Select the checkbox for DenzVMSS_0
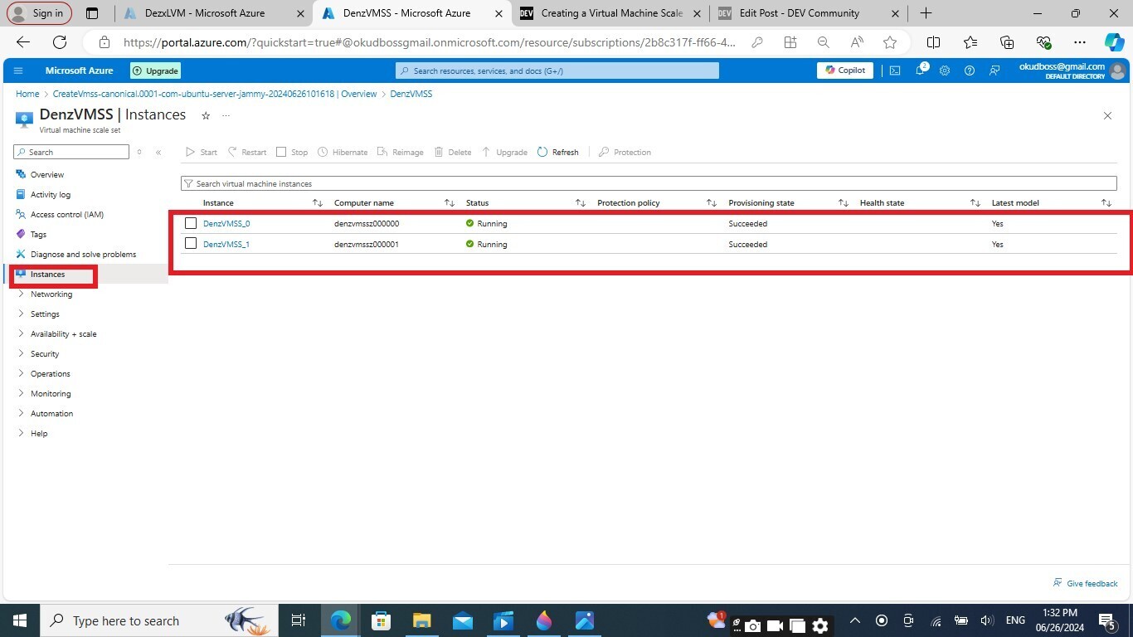The image size is (1133, 637). pos(191,223)
